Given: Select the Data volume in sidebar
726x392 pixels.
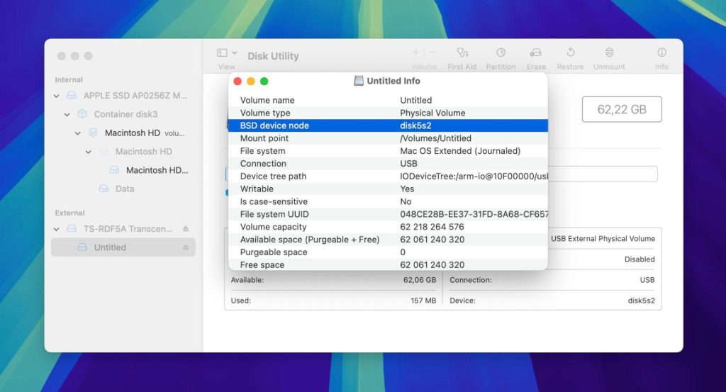Looking at the screenshot, I should point(123,189).
